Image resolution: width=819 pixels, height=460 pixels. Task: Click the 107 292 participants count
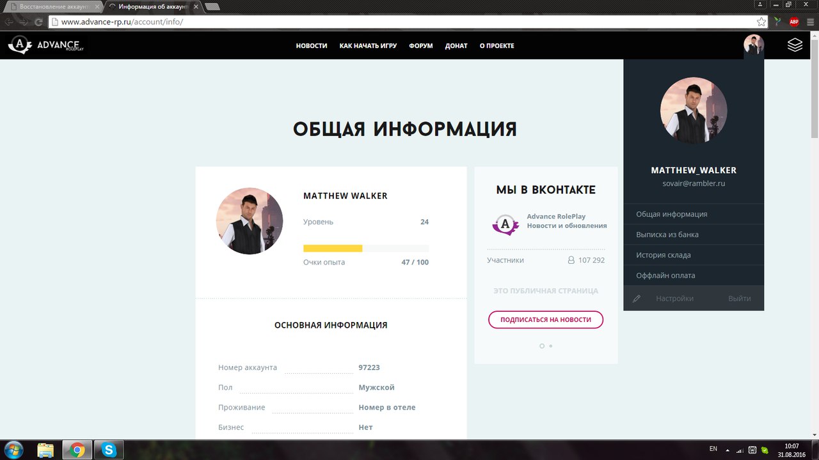(x=591, y=260)
